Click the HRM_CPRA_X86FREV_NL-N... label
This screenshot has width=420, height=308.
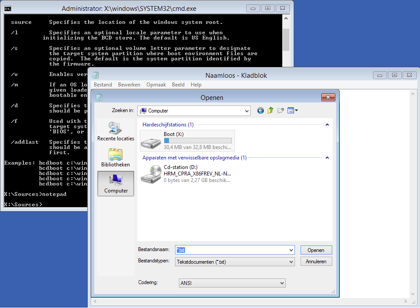click(x=198, y=174)
